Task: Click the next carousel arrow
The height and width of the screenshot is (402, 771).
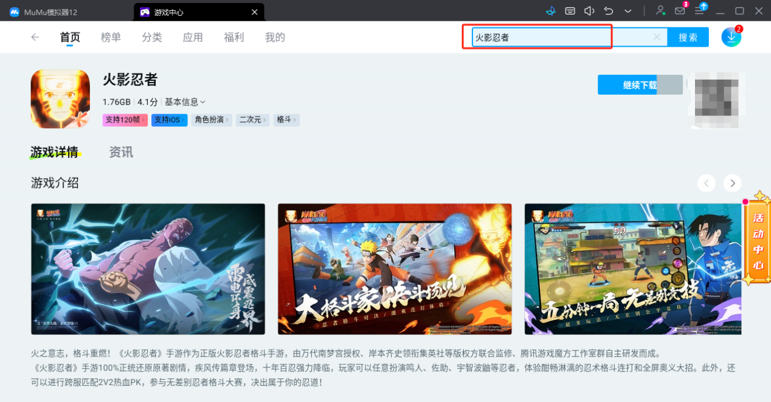Action: (731, 183)
